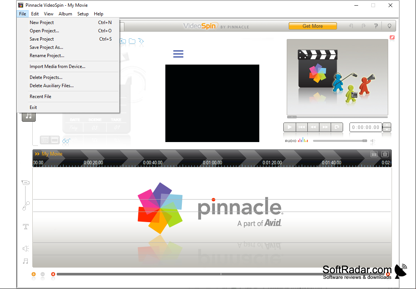Click the timeline horizontal scrollbar

click(220, 274)
